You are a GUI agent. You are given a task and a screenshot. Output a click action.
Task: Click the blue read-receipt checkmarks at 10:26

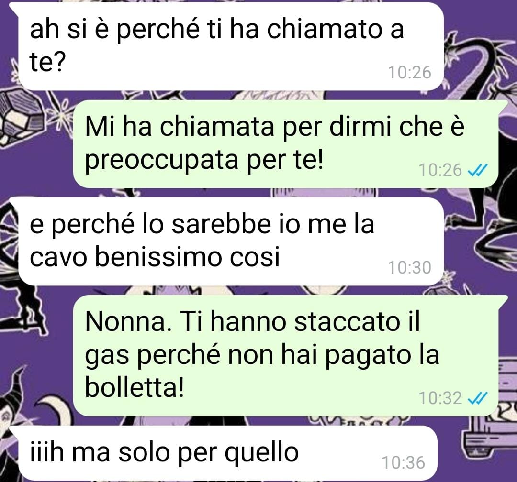477,170
